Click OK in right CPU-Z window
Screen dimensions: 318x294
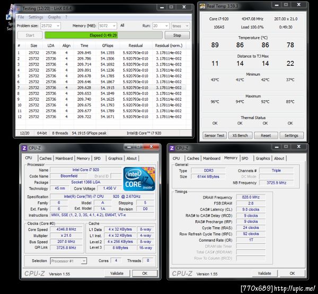pyautogui.click(x=292, y=273)
